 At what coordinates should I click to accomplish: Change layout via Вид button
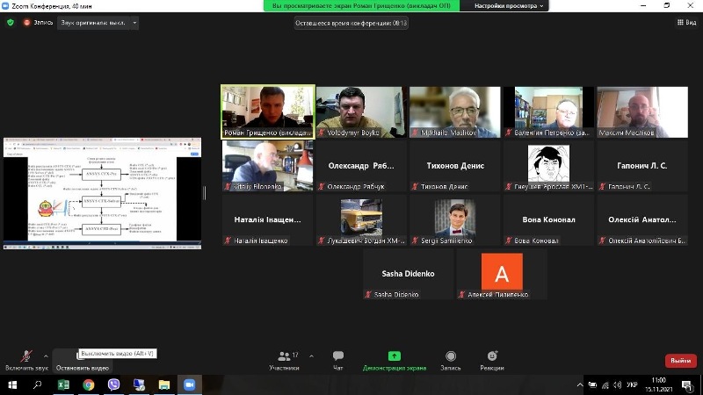tap(687, 23)
